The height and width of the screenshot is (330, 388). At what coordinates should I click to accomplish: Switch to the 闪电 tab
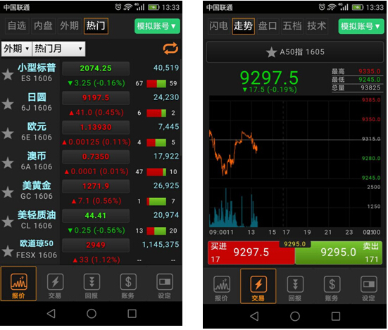coord(219,26)
